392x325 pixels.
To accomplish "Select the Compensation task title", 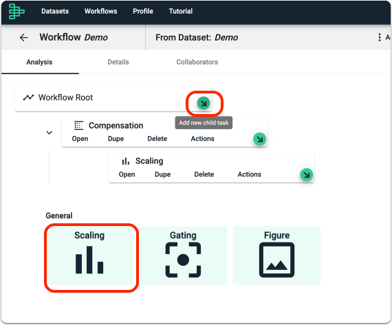I will click(x=116, y=126).
